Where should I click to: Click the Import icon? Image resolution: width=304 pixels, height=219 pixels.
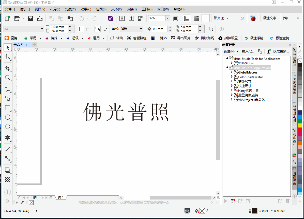[x=122, y=18]
